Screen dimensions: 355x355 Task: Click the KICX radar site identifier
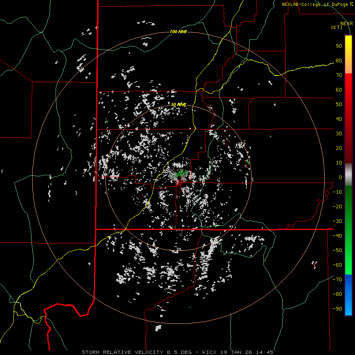point(209,352)
